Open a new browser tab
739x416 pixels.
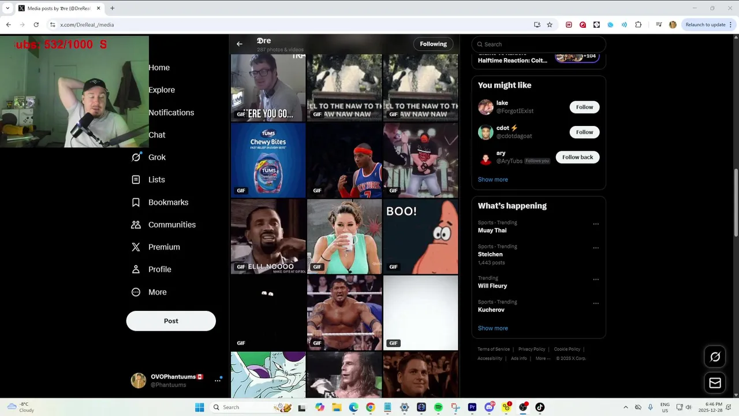[112, 8]
